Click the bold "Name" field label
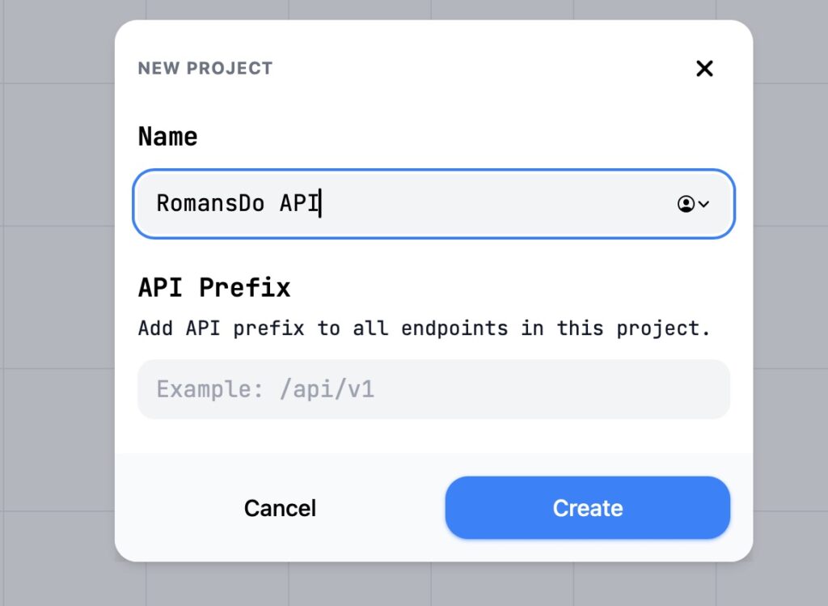828x606 pixels. (167, 136)
